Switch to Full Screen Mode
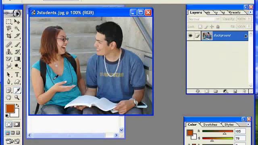The height and width of the screenshot is (145, 258). 18,133
